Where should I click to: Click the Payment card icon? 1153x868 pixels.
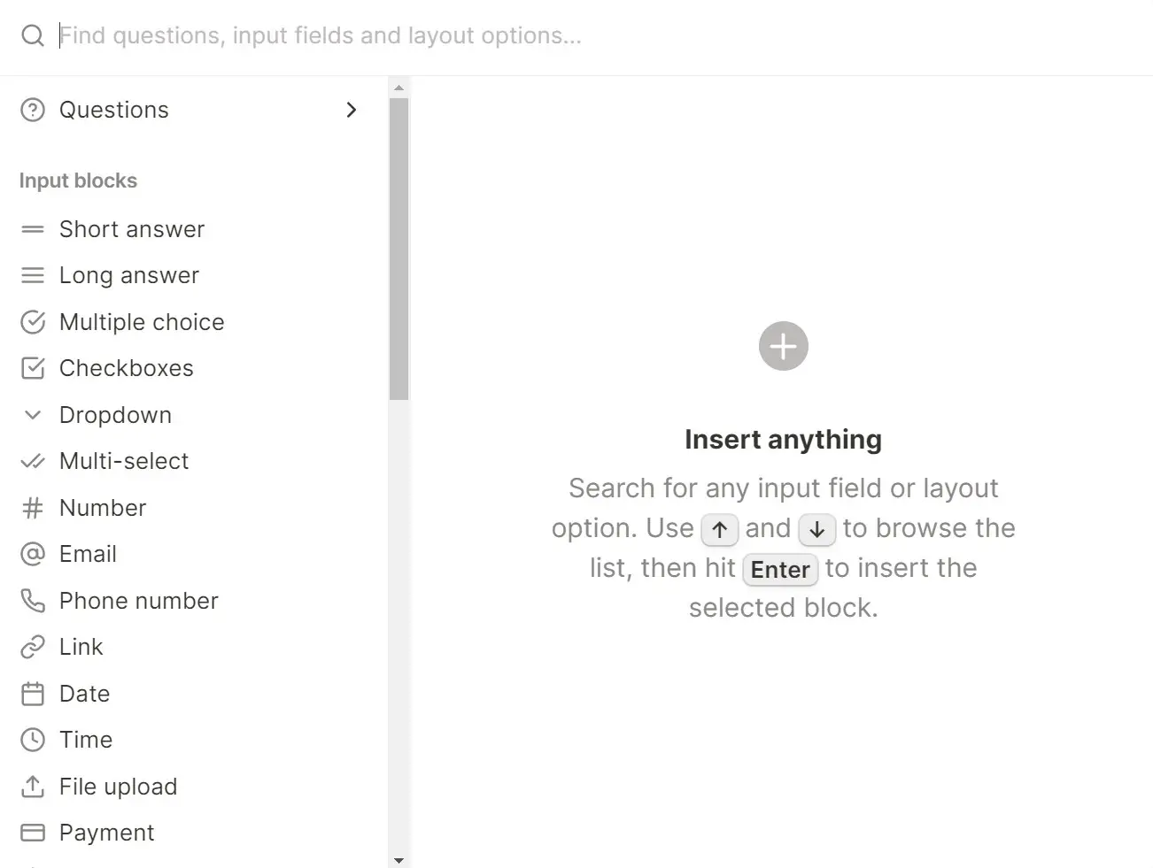[x=33, y=833]
